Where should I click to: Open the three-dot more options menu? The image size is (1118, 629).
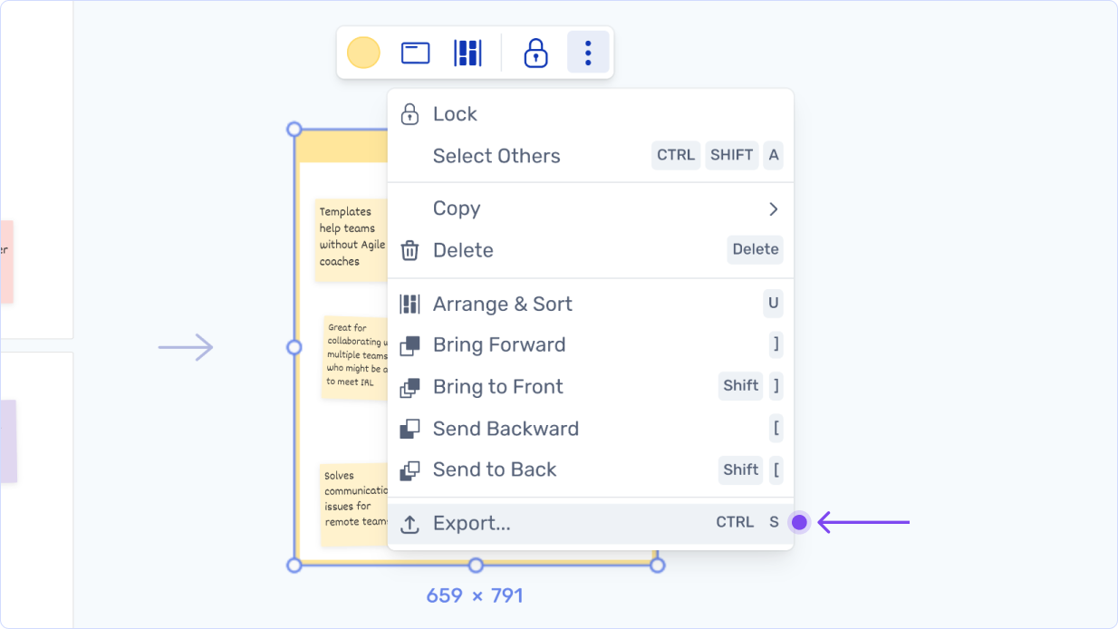[x=588, y=53]
